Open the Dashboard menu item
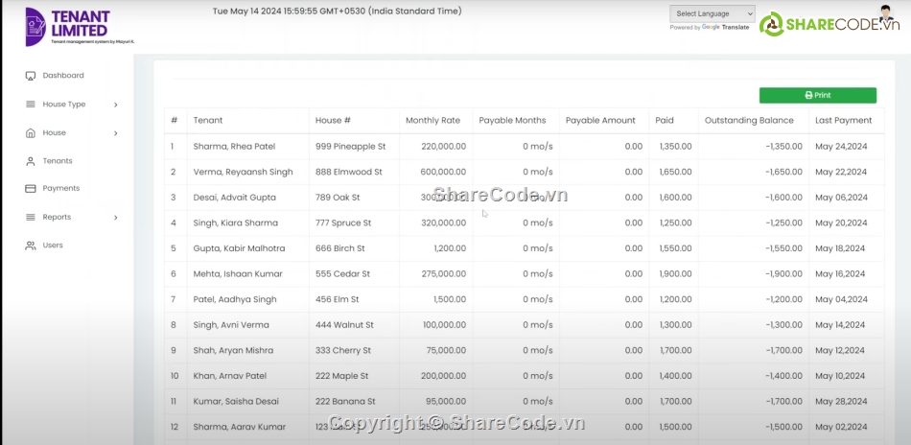The image size is (911, 445). coord(62,76)
